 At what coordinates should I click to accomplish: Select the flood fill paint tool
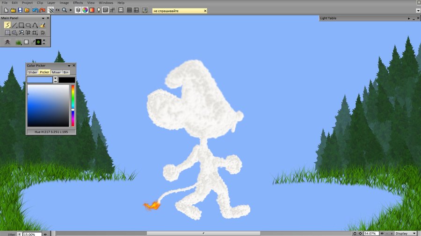coord(43,25)
